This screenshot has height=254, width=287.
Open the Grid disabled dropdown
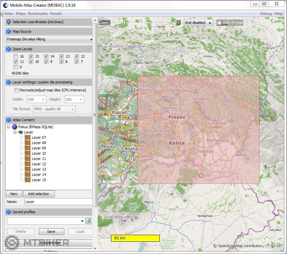tap(198, 23)
